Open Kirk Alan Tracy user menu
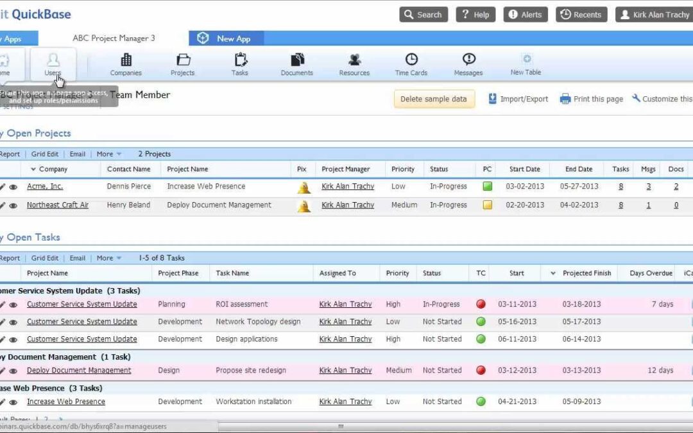 (654, 15)
